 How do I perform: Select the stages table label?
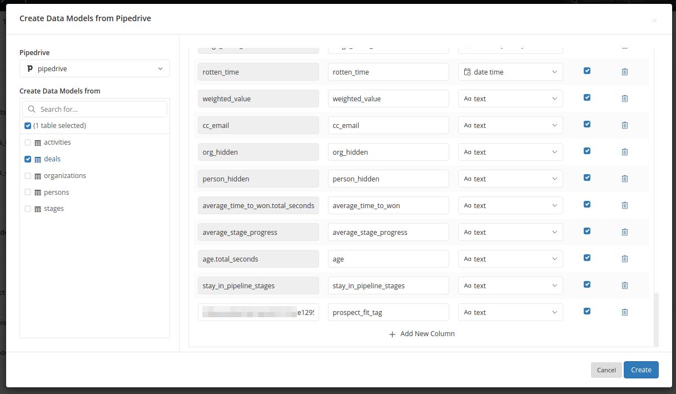(x=54, y=209)
